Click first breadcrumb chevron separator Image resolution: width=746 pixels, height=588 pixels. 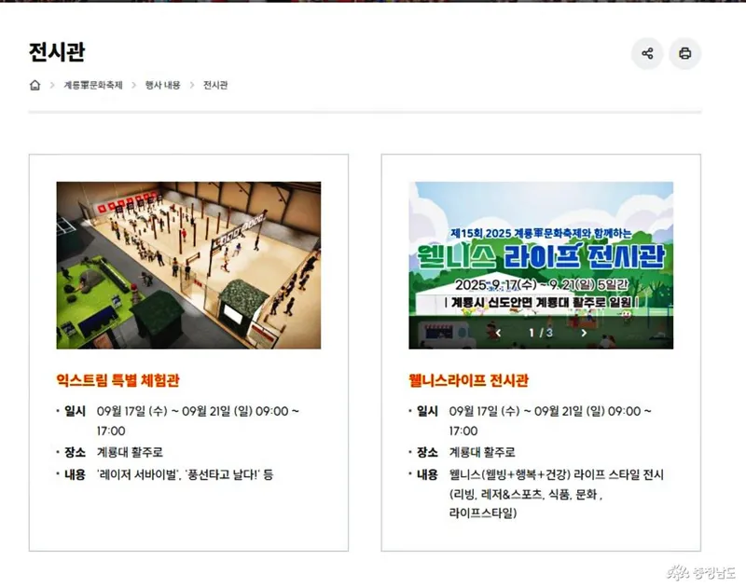52,85
